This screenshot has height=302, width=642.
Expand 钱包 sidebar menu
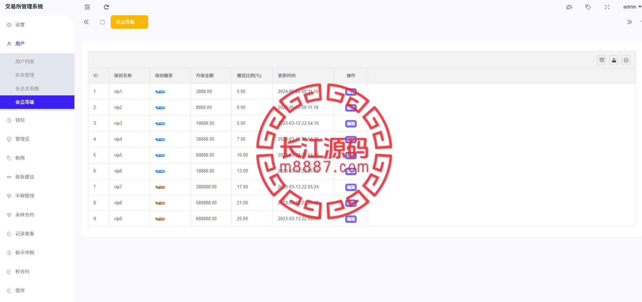click(37, 120)
